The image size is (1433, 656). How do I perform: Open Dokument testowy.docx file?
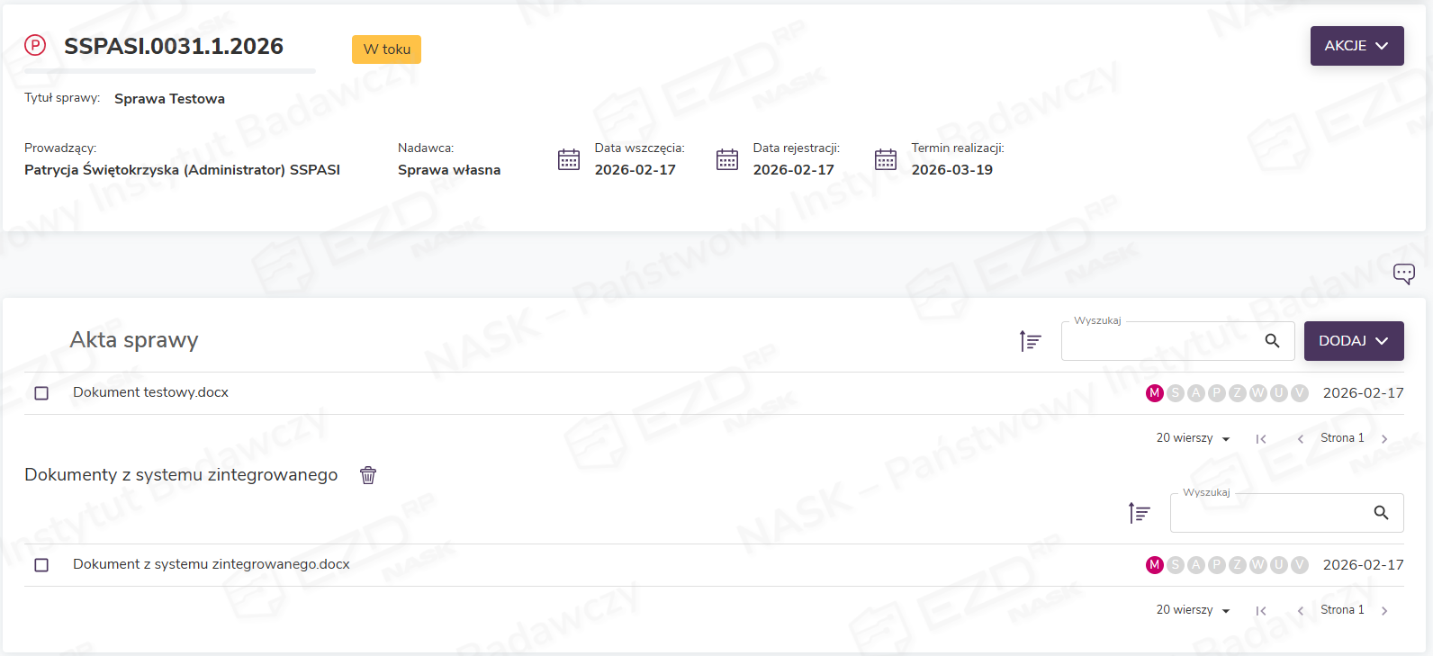pos(150,392)
